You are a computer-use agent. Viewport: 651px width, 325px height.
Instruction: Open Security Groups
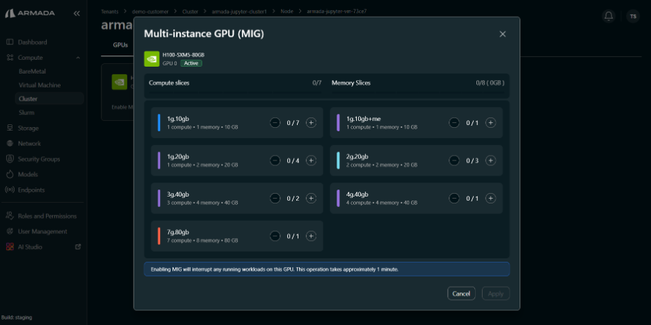39,159
